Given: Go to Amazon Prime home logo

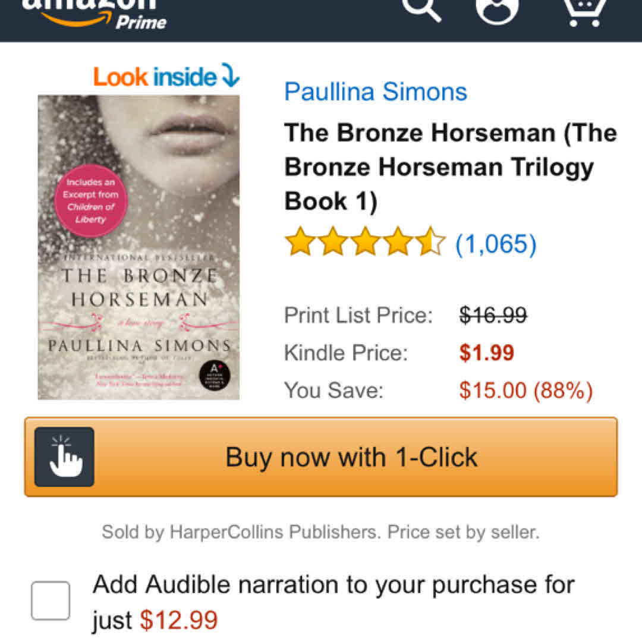Looking at the screenshot, I should click(95, 13).
